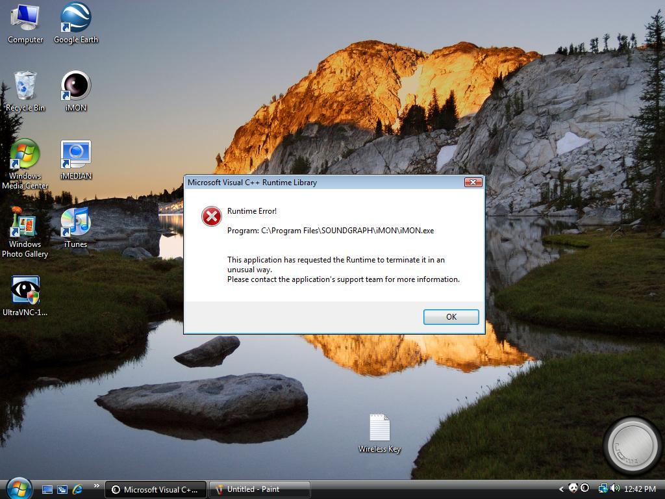Close the Microsoft Visual C++ Runtime Library dialog
Image resolution: width=665 pixels, height=499 pixels.
(x=473, y=183)
